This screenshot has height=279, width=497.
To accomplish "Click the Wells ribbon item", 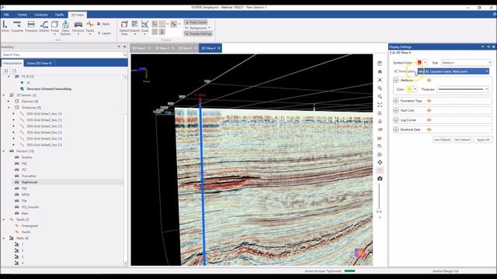I will point(103,24).
